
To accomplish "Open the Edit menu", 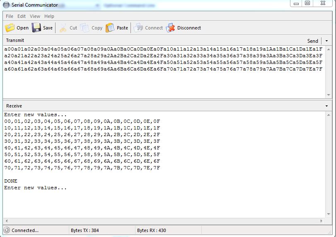I will [22, 16].
